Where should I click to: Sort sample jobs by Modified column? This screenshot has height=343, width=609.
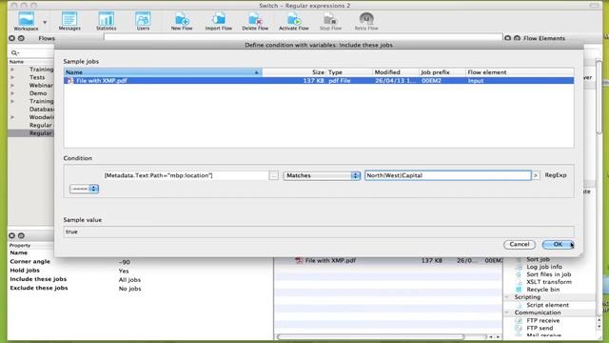[396, 72]
